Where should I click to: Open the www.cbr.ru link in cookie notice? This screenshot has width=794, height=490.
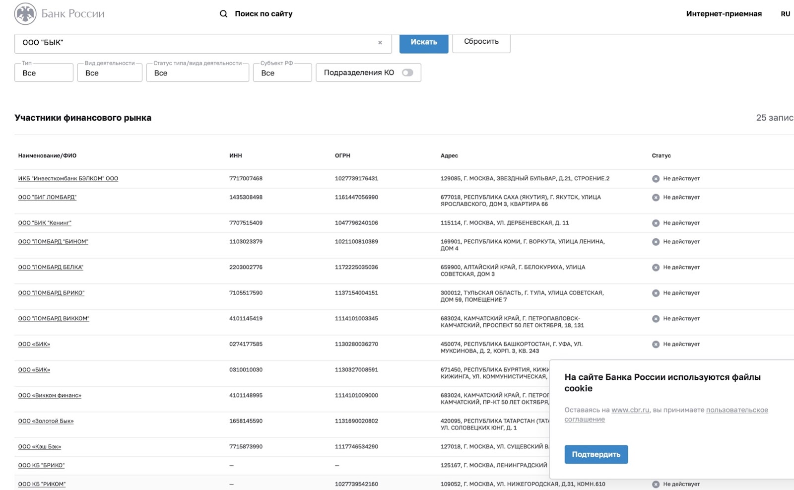[630, 410]
